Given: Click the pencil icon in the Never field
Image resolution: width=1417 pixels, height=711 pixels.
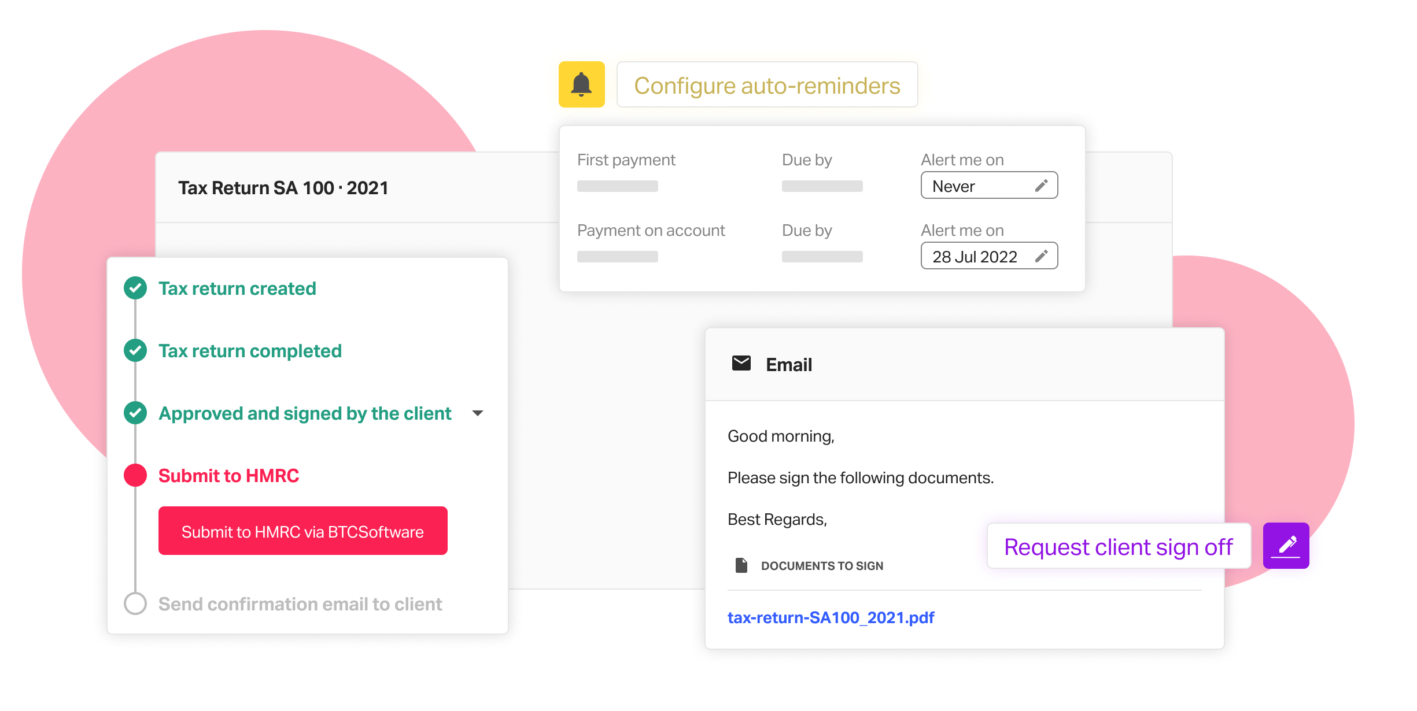Looking at the screenshot, I should pyautogui.click(x=1041, y=186).
